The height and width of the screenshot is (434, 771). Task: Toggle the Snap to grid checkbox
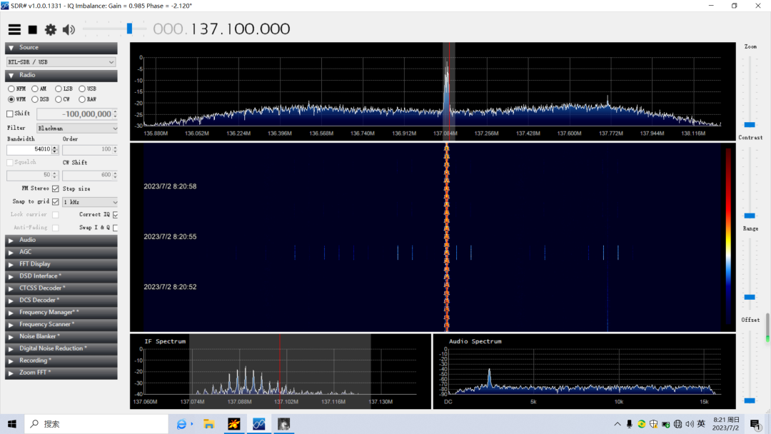point(56,201)
